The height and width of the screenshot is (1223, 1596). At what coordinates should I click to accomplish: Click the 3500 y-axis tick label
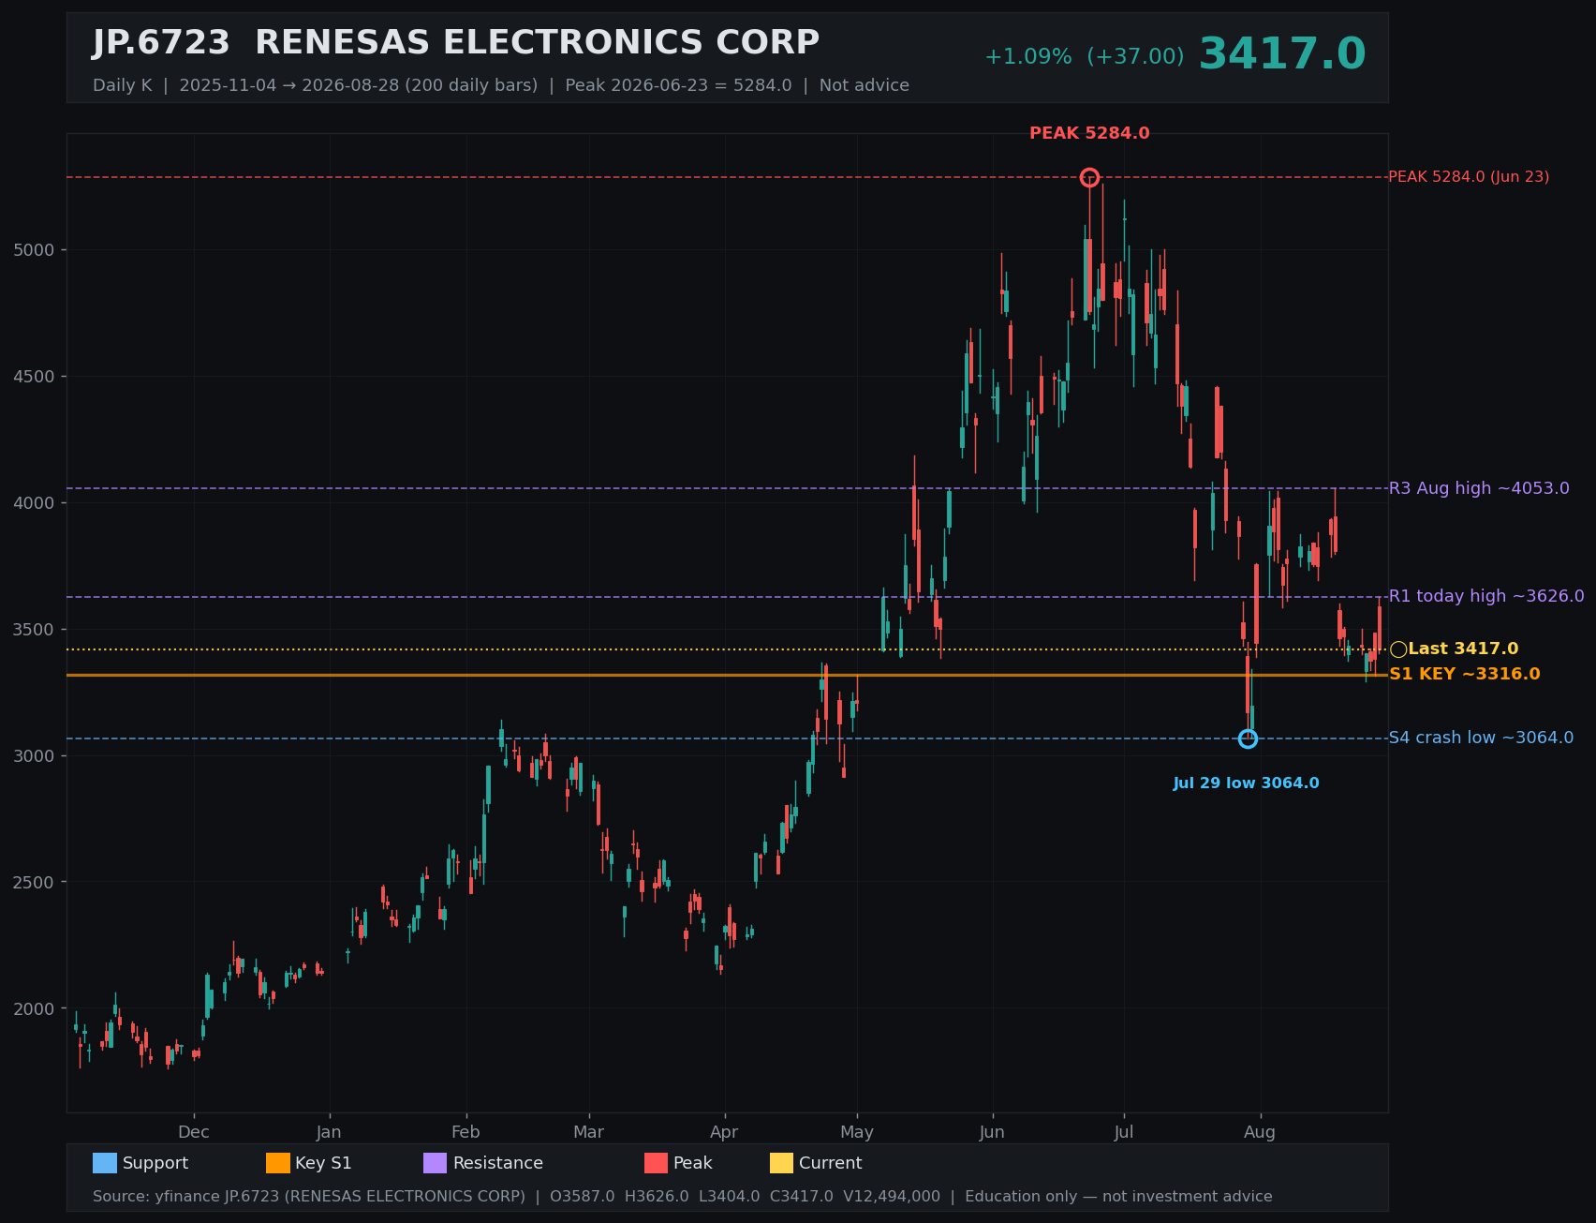(x=35, y=630)
